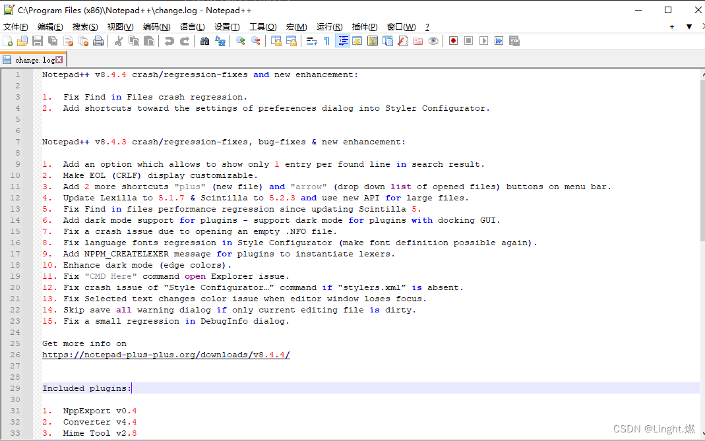The height and width of the screenshot is (441, 705).
Task: Open user defined language dialog icon
Action: [357, 42]
